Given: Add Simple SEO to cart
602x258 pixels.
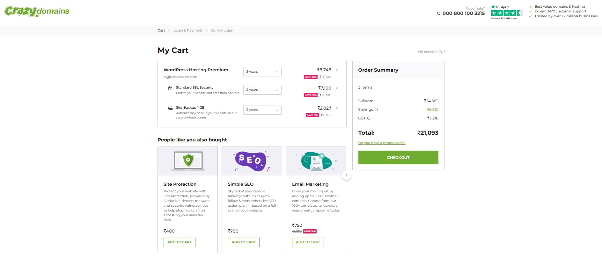Looking at the screenshot, I should pyautogui.click(x=244, y=242).
